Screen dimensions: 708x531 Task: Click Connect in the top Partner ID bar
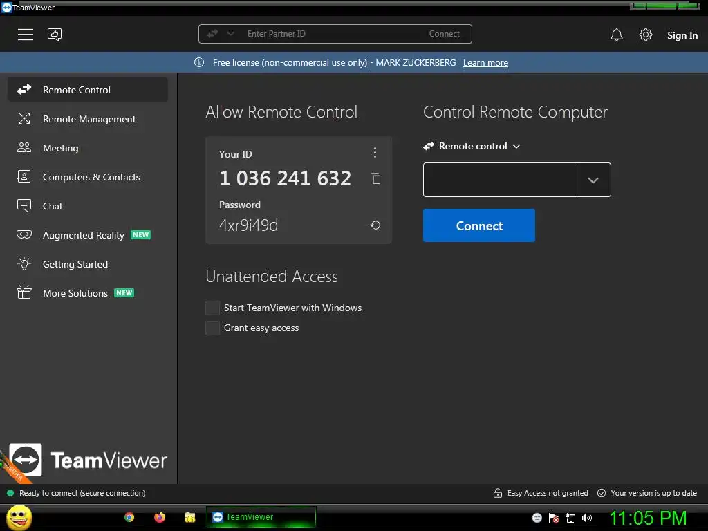tap(445, 34)
